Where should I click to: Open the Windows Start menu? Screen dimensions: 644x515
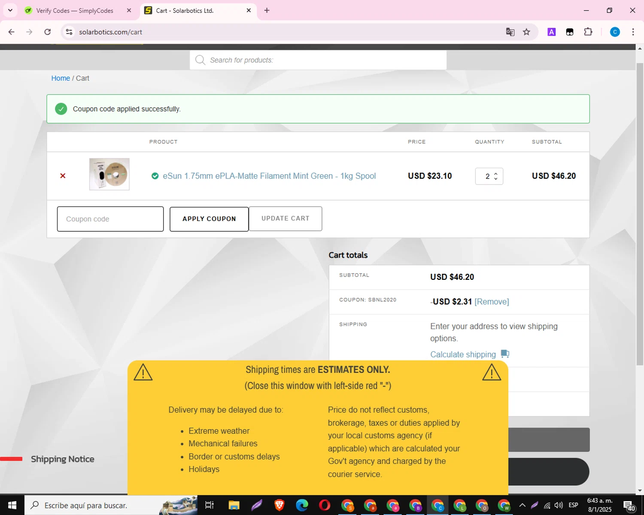[12, 505]
